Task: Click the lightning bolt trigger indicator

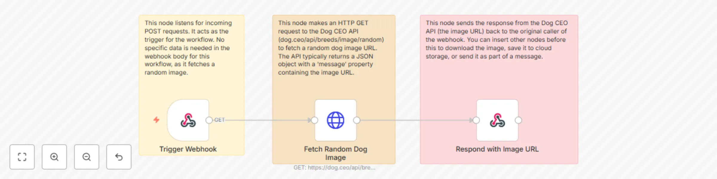Action: coord(156,120)
